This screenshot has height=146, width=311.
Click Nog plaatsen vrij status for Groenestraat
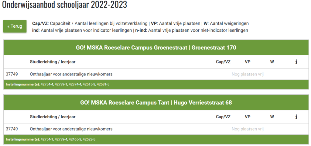(x=248, y=74)
